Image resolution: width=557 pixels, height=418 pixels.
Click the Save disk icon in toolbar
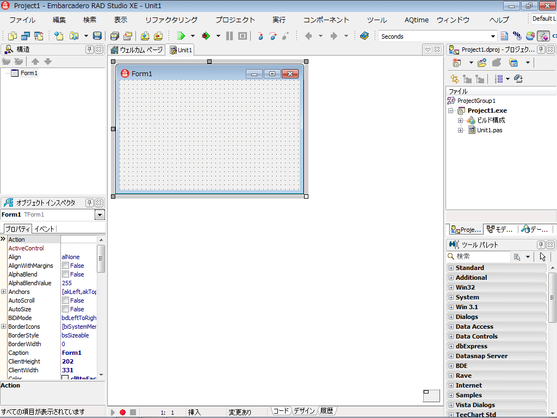pyautogui.click(x=97, y=36)
